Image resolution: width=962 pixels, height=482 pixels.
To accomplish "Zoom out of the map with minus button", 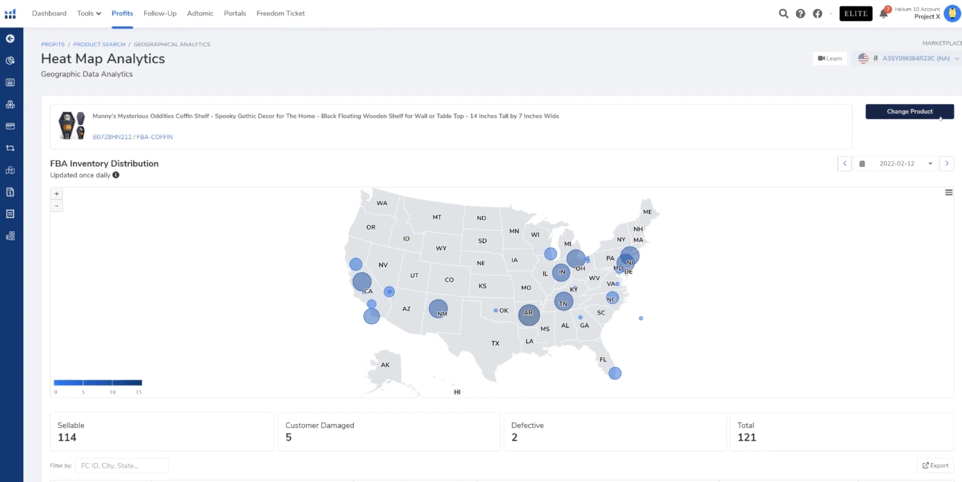I will (x=57, y=206).
